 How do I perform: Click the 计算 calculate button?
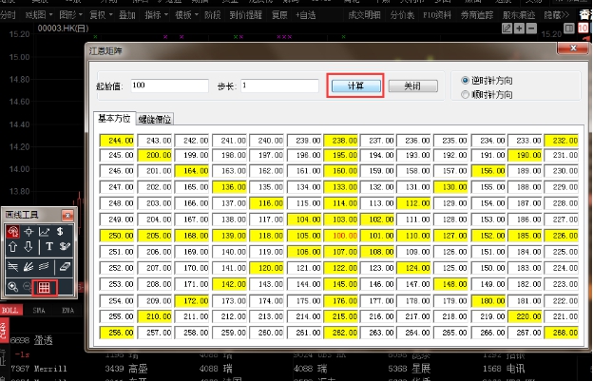click(x=356, y=86)
